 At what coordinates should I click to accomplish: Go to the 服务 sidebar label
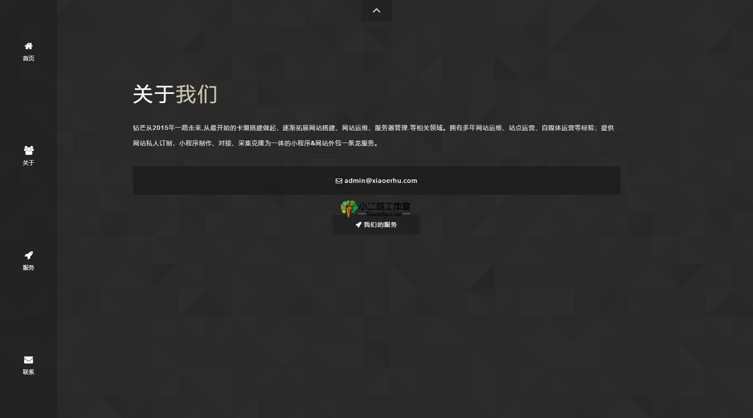pyautogui.click(x=29, y=268)
